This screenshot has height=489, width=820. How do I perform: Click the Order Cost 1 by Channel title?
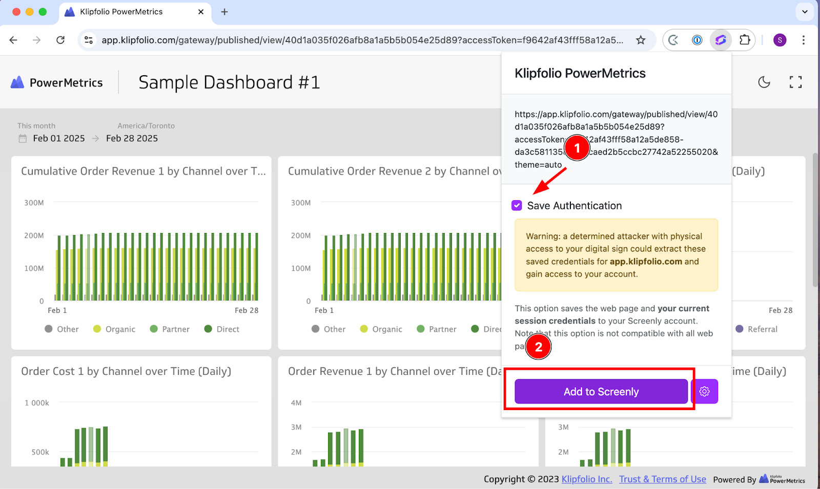[x=126, y=371]
